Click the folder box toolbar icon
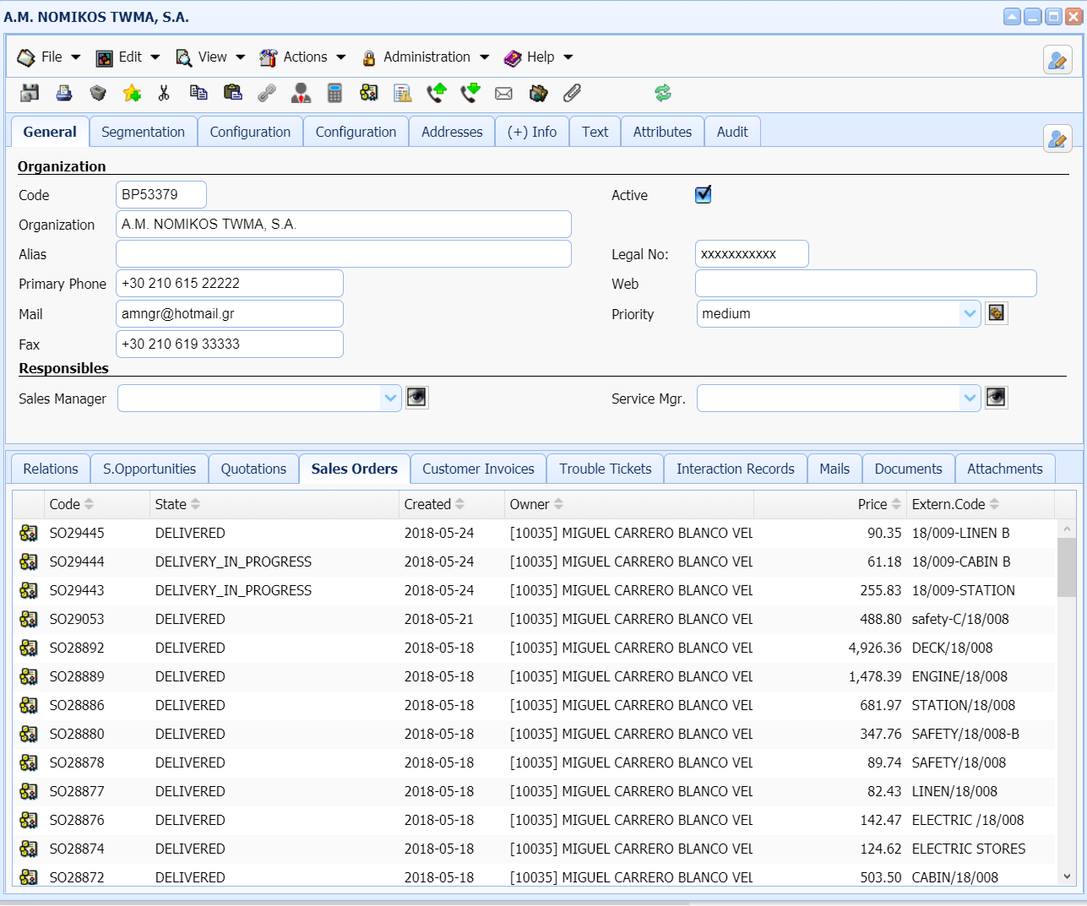This screenshot has width=1087, height=906. click(x=538, y=94)
